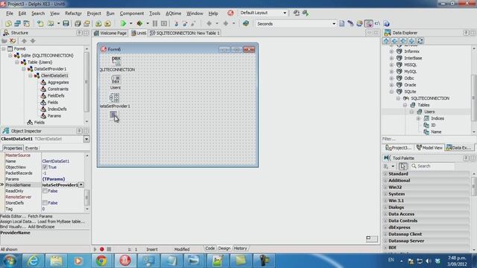Click the Bind Visually... link
The image size is (477, 268).
pyautogui.click(x=13, y=226)
